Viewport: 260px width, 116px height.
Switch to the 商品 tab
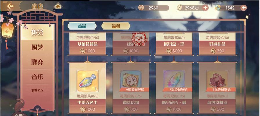point(82,26)
